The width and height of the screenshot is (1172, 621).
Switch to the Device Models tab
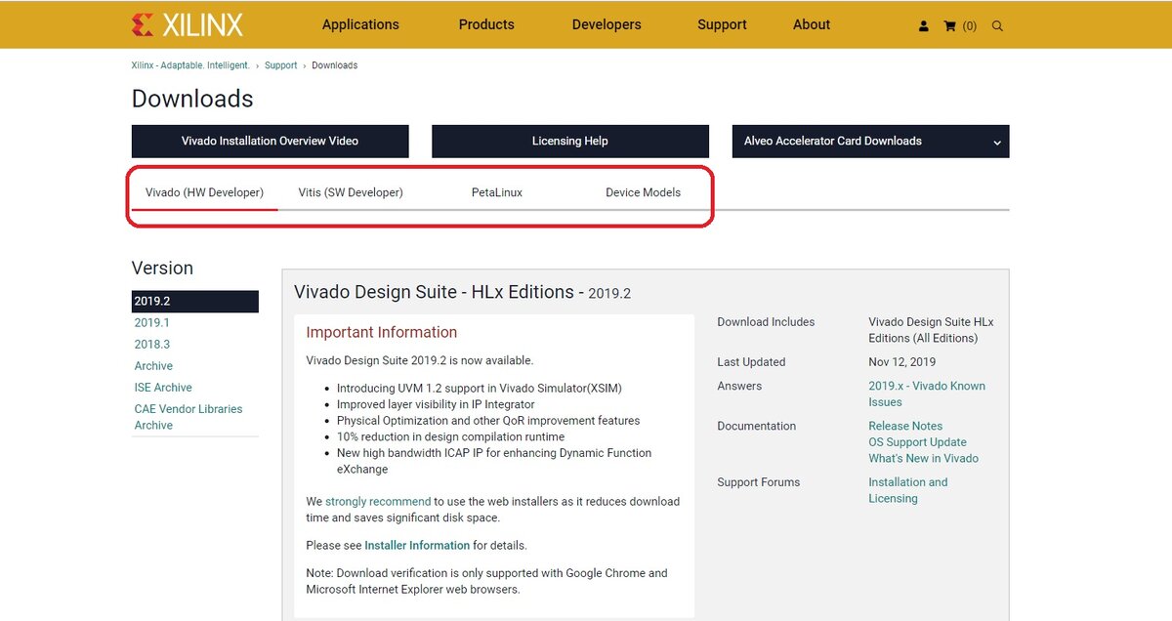click(643, 192)
